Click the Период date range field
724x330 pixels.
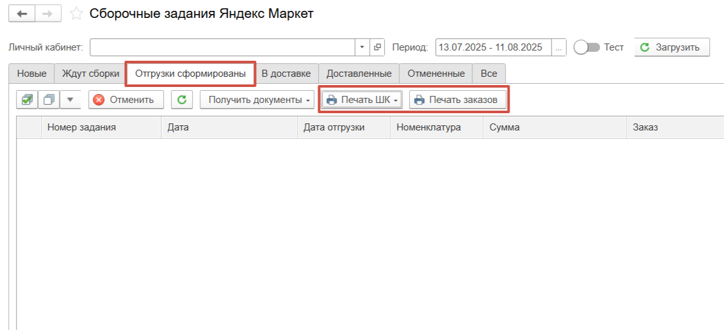pyautogui.click(x=493, y=47)
